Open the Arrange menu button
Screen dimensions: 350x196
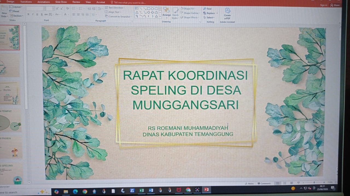pyautogui.click(x=167, y=13)
